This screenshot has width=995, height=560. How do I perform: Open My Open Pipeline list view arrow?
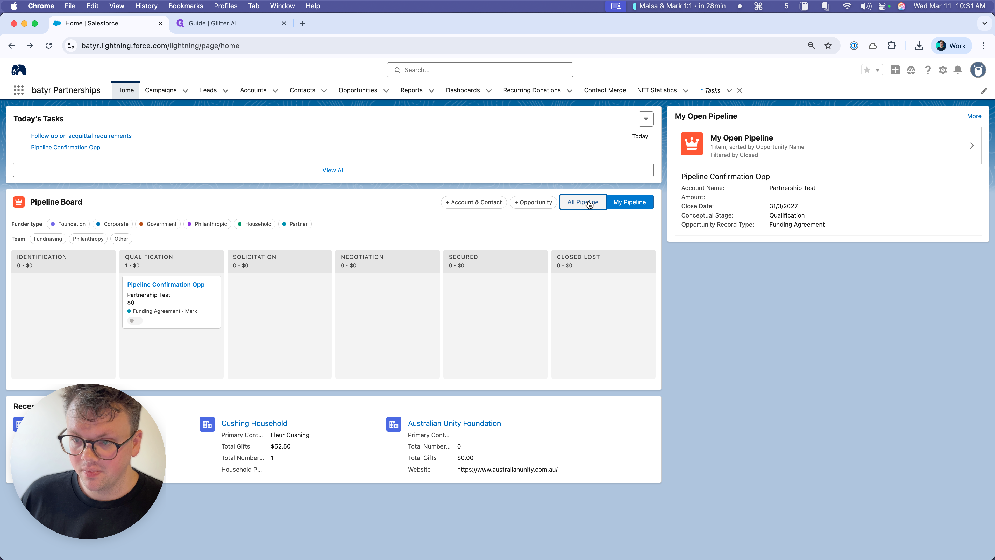972,146
